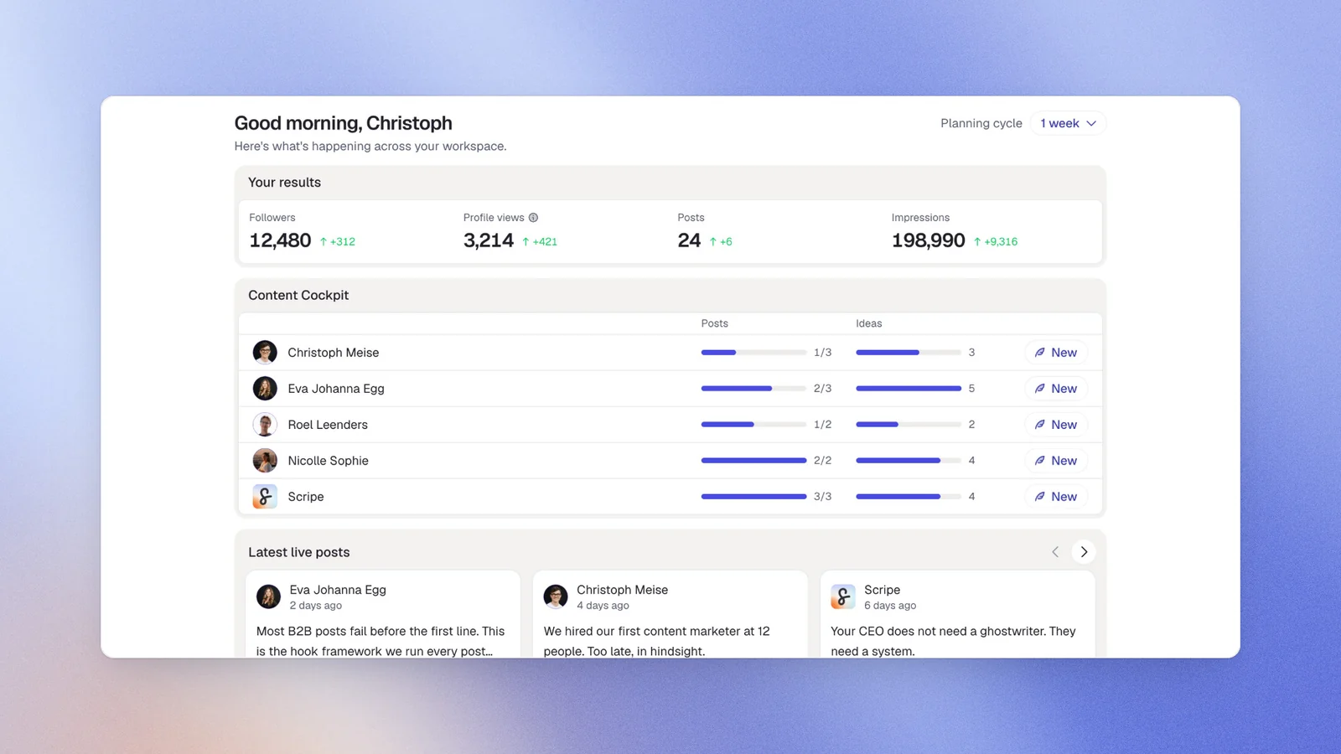Click Christoph Meise's ideas progress bar
Viewport: 1341px width, 754px height.
908,353
